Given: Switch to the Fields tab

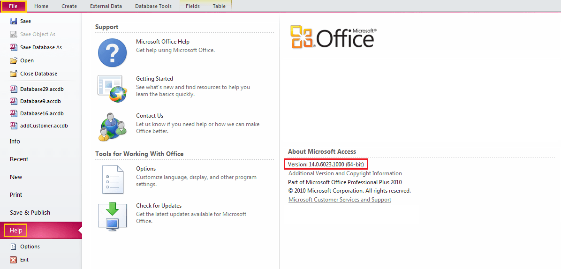Looking at the screenshot, I should point(192,6).
